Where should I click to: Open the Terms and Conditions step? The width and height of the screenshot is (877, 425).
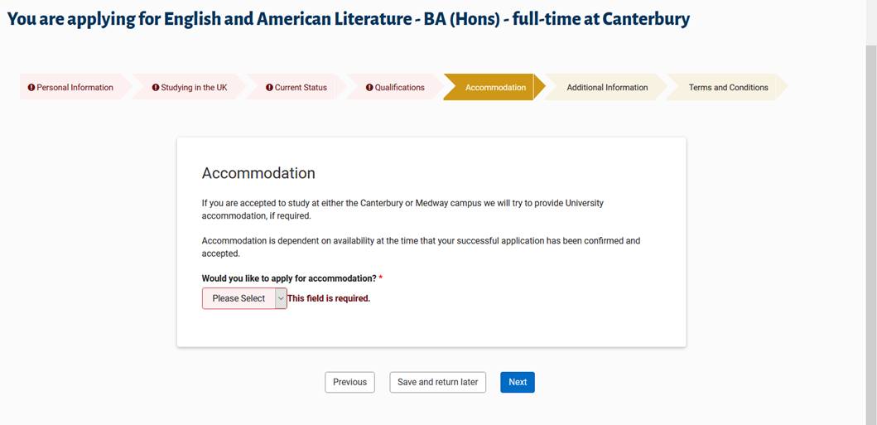728,88
